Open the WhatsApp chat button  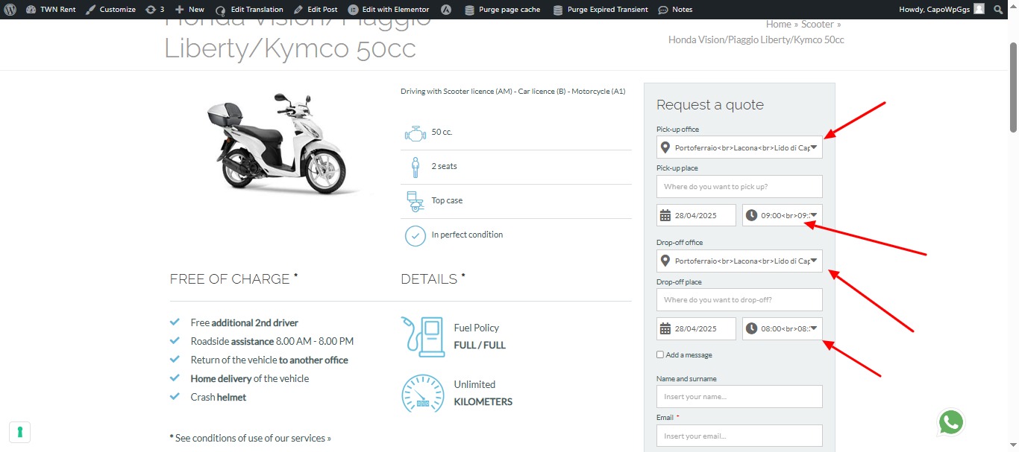click(951, 422)
